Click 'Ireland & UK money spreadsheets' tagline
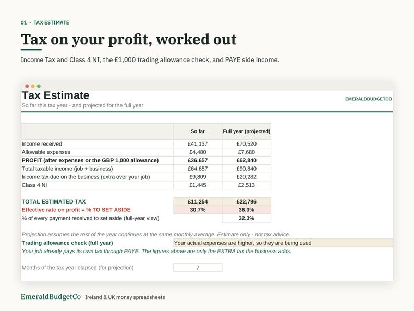The height and width of the screenshot is (311, 414). pos(125,297)
